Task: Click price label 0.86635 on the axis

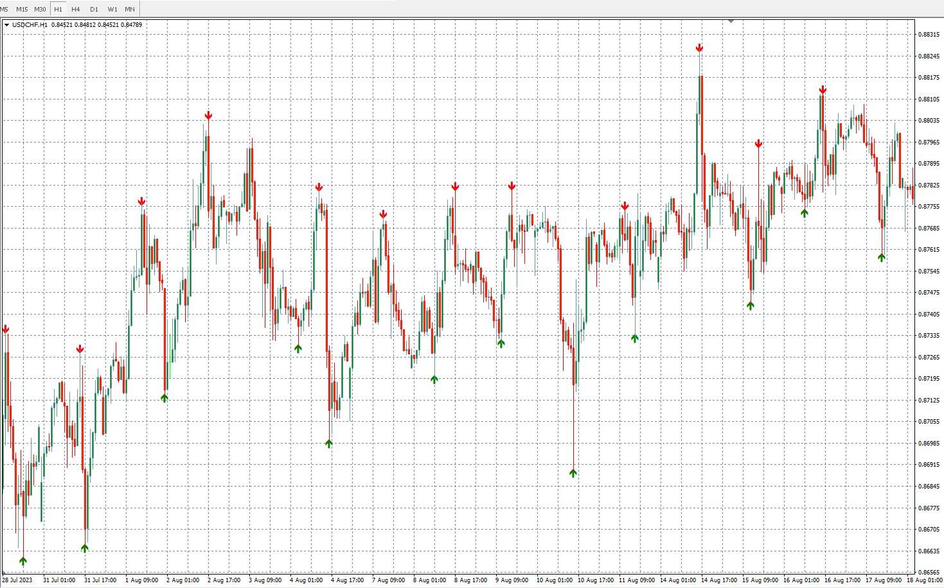Action: [x=928, y=551]
